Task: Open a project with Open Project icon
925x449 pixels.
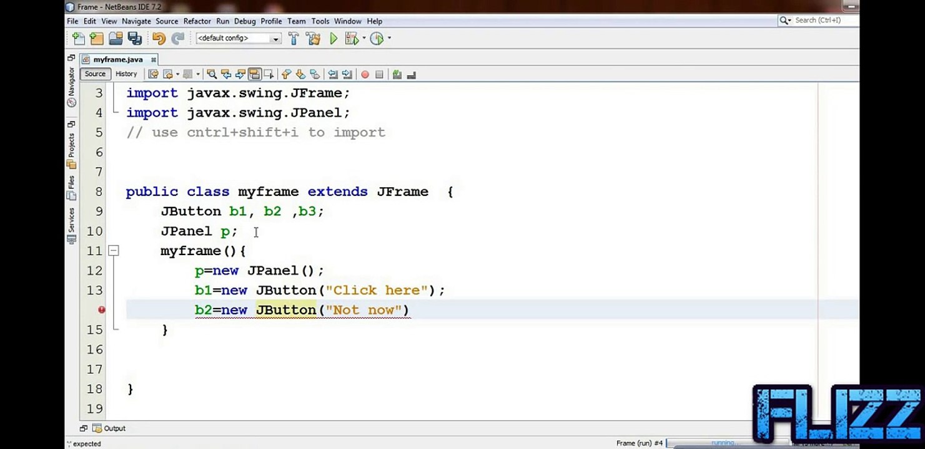Action: [116, 39]
